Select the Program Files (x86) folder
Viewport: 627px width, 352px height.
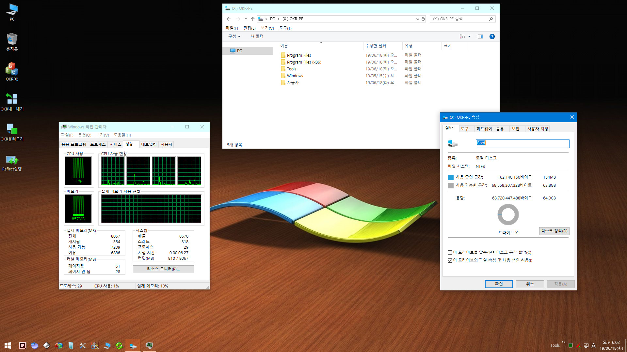304,62
